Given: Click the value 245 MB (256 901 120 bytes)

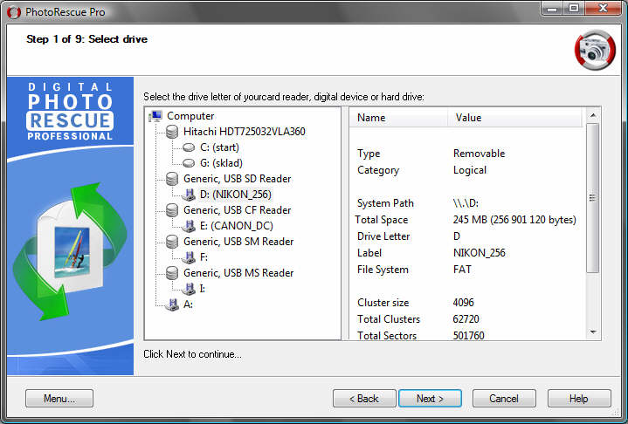Looking at the screenshot, I should 514,220.
